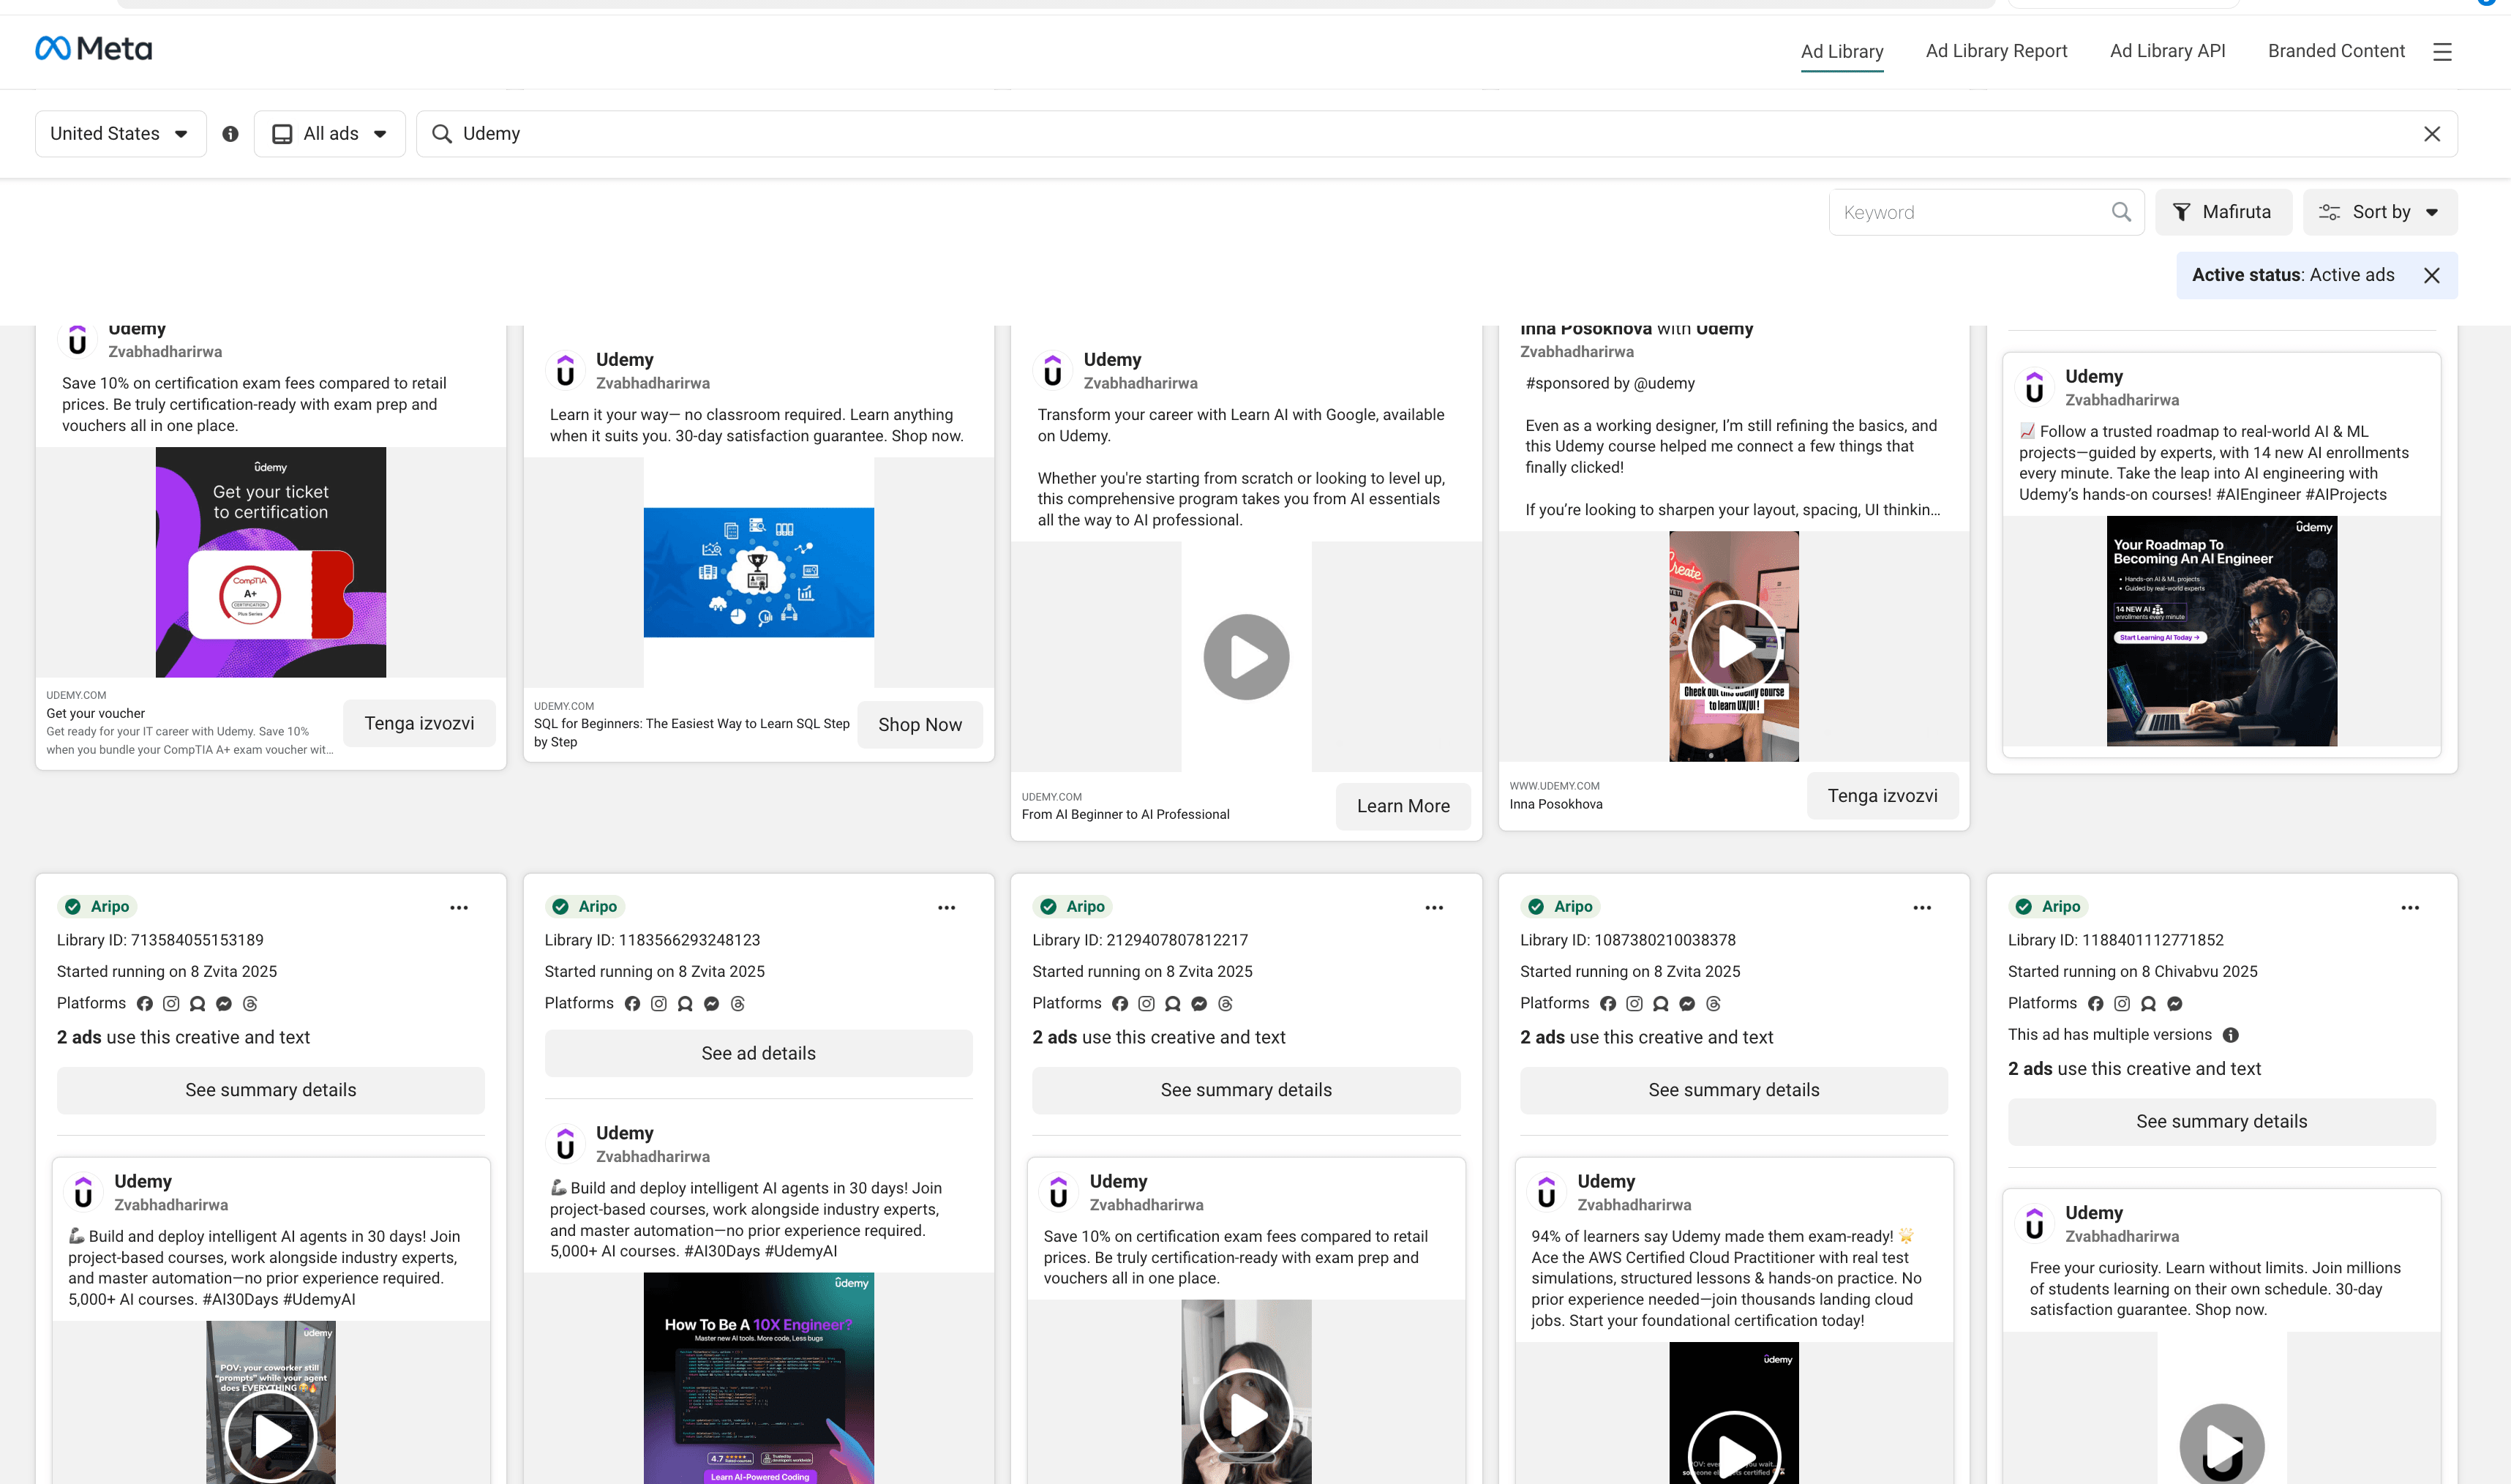Open three-dot menu for ad 713584055153189
This screenshot has width=2511, height=1484.
click(x=459, y=908)
